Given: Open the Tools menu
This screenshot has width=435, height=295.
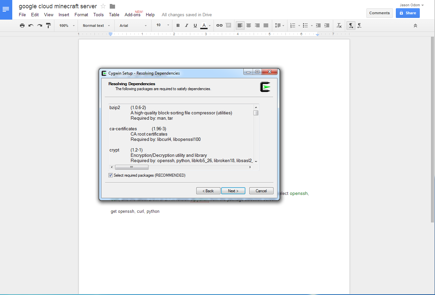Looking at the screenshot, I should coord(98,15).
